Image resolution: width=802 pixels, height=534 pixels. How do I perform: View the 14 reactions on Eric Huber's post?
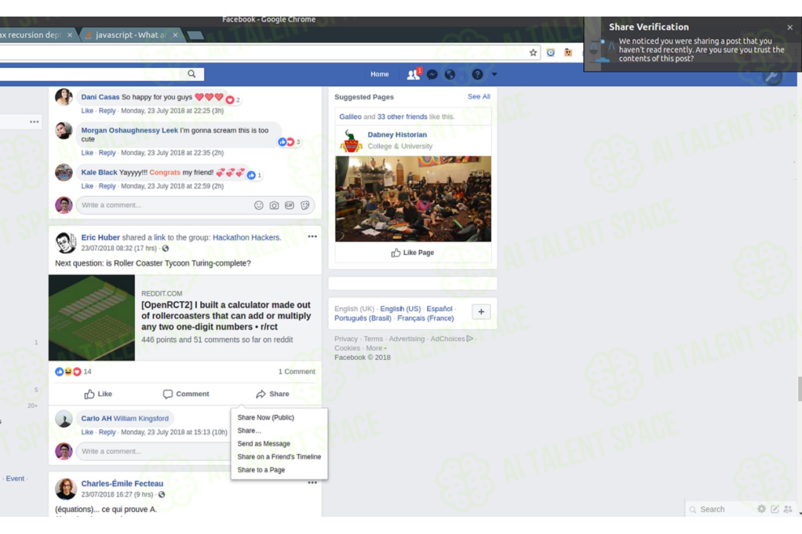click(73, 372)
